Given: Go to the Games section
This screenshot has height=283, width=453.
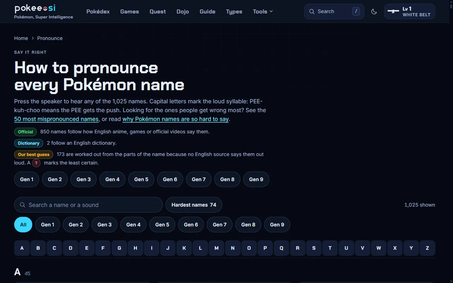Looking at the screenshot, I should click(x=130, y=12).
